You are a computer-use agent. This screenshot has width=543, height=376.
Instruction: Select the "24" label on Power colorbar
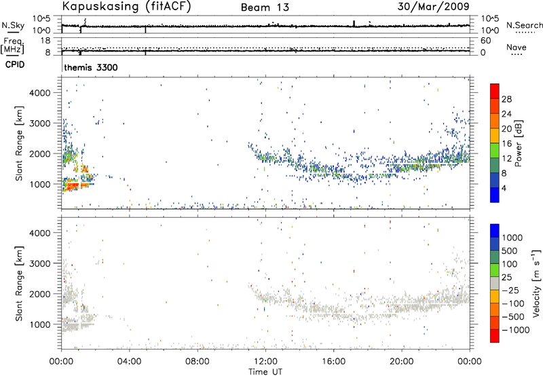click(506, 114)
